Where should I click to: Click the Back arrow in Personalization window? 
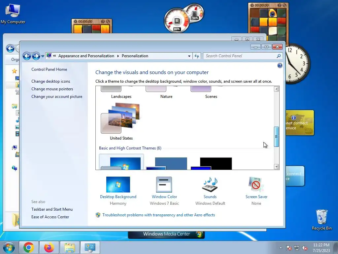[27, 56]
